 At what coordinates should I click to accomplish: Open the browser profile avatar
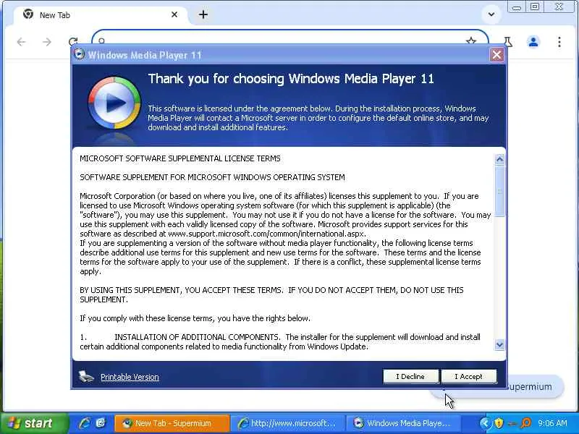pos(533,42)
